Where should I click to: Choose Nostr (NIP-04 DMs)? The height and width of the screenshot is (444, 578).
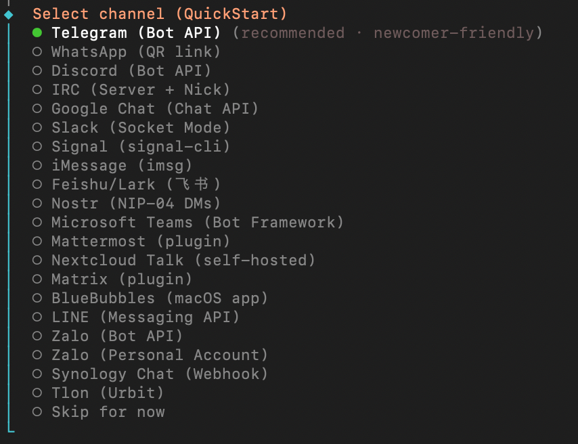[136, 203]
